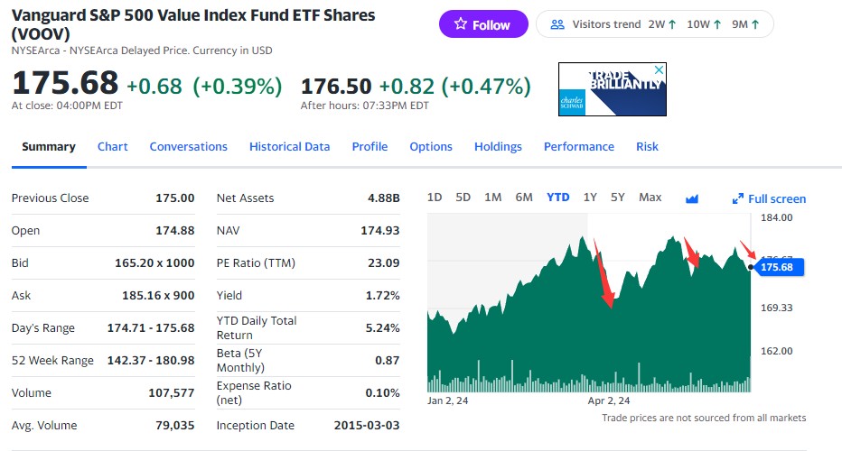Image resolution: width=842 pixels, height=451 pixels.
Task: Change chart type via area chart icon
Action: [692, 198]
